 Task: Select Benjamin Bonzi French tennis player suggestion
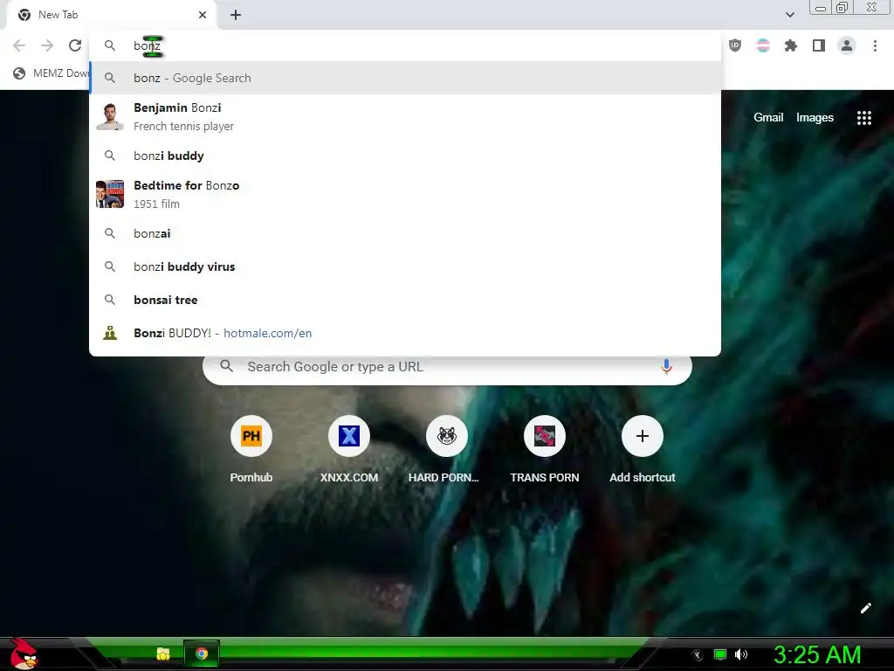coord(405,116)
